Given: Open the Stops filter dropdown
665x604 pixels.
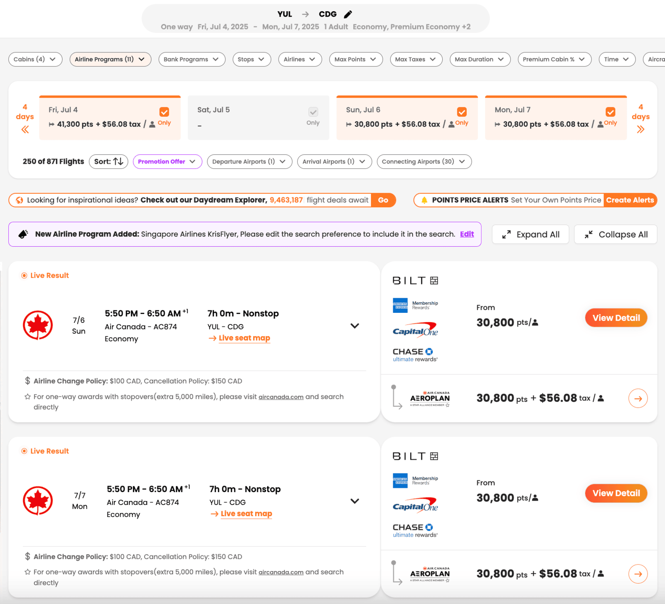Looking at the screenshot, I should coord(251,59).
